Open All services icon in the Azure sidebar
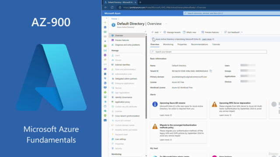 click(x=105, y=37)
